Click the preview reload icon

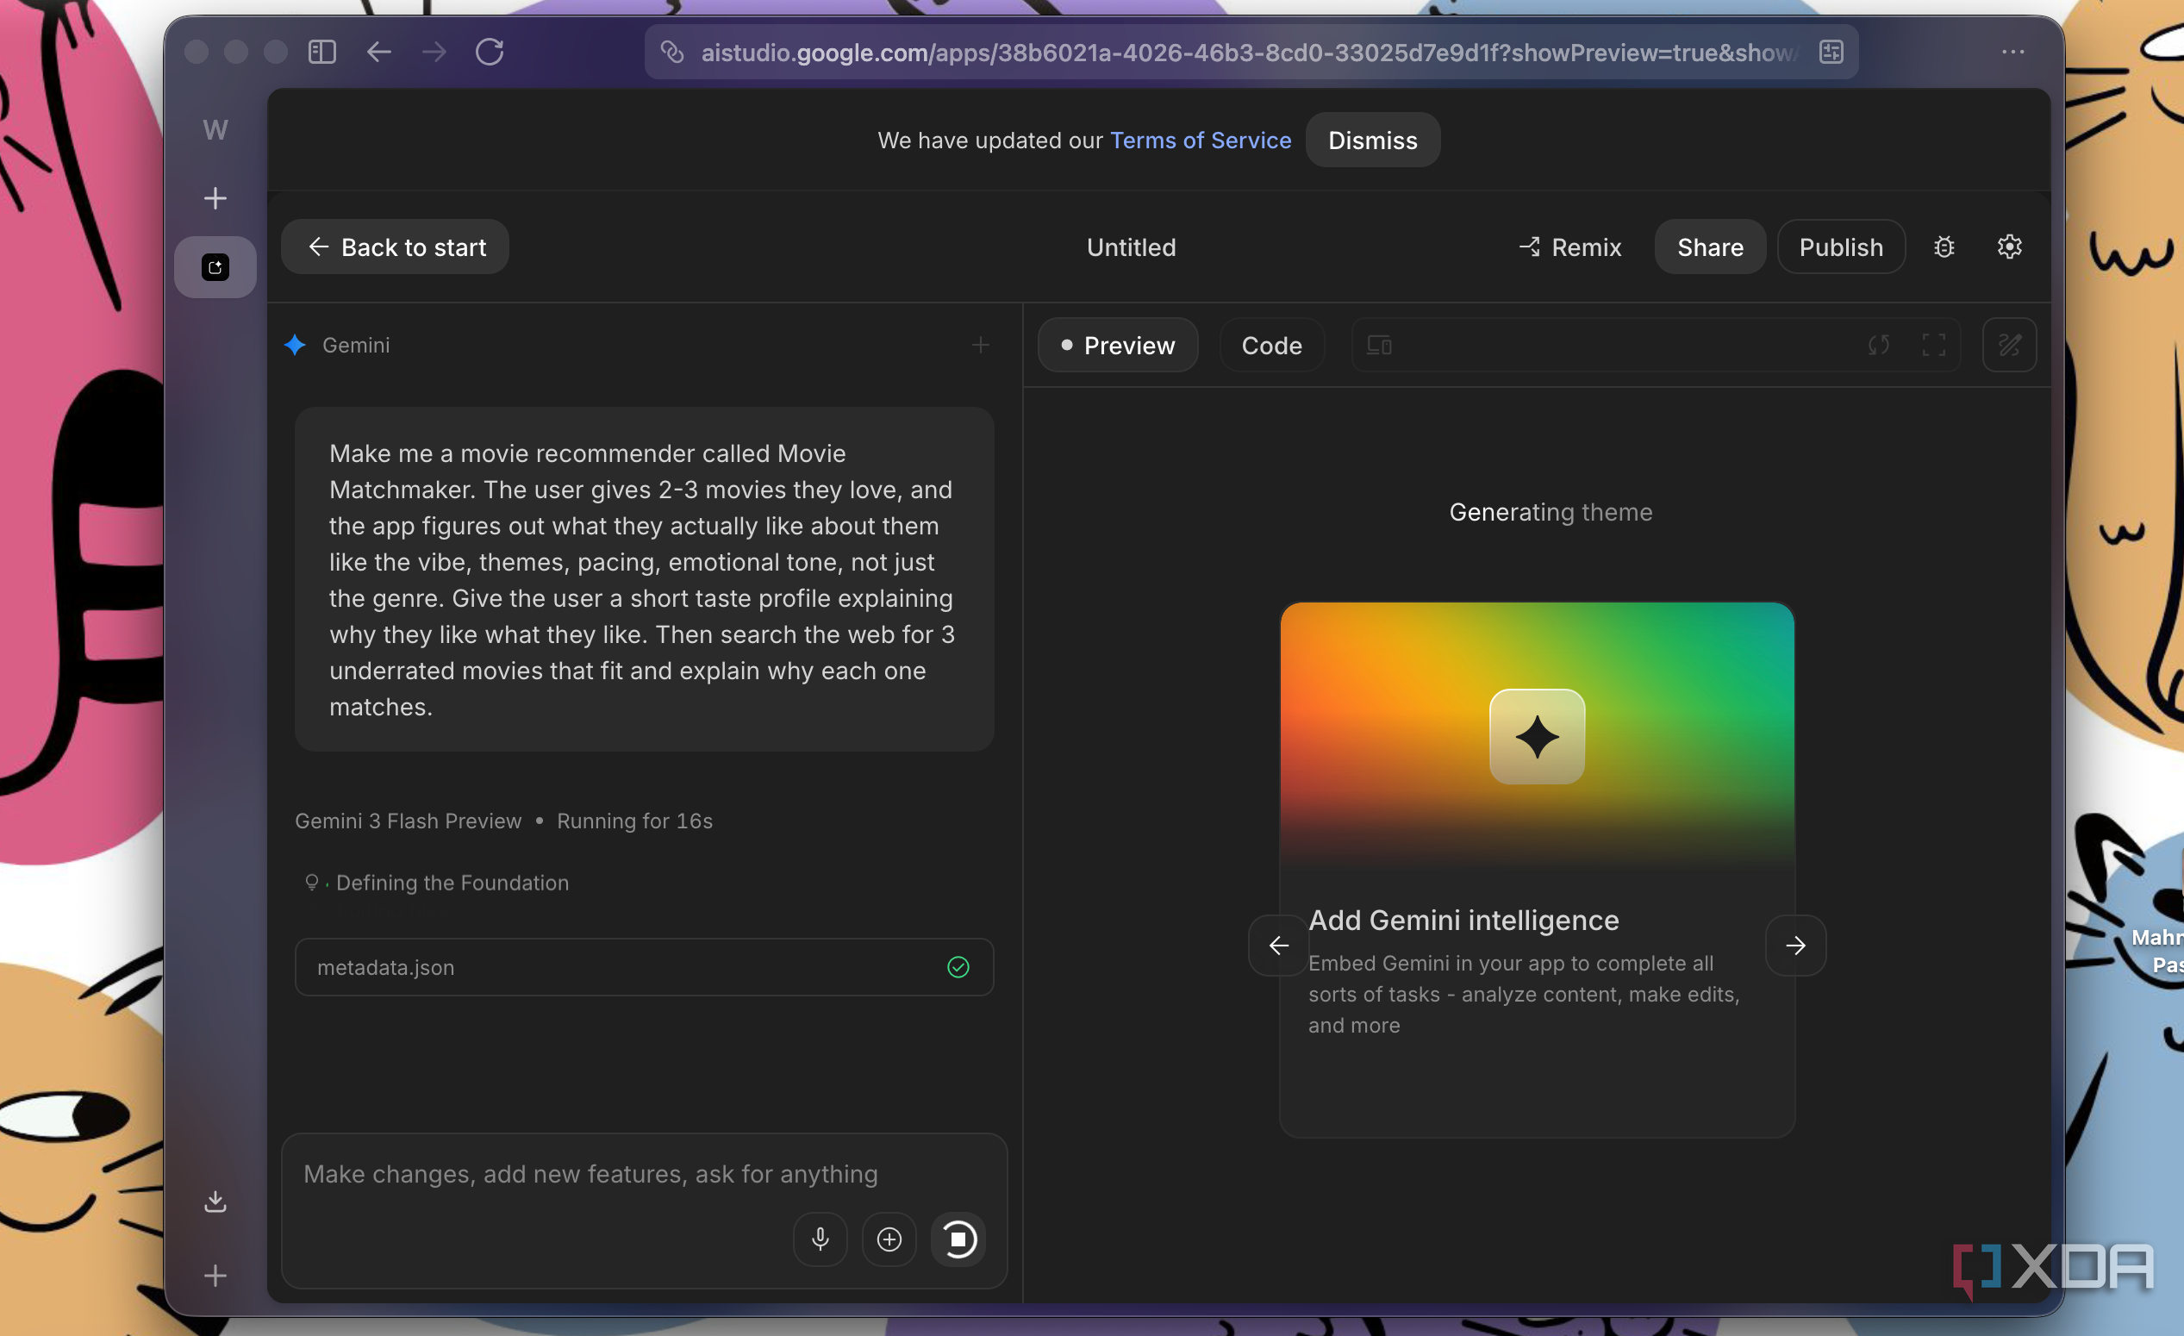1878,345
